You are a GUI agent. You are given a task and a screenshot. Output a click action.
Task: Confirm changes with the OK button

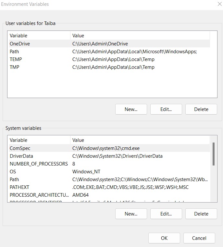click(164, 238)
